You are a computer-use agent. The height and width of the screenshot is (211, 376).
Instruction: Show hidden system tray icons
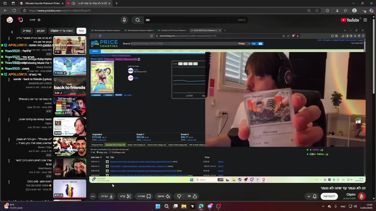323,206
